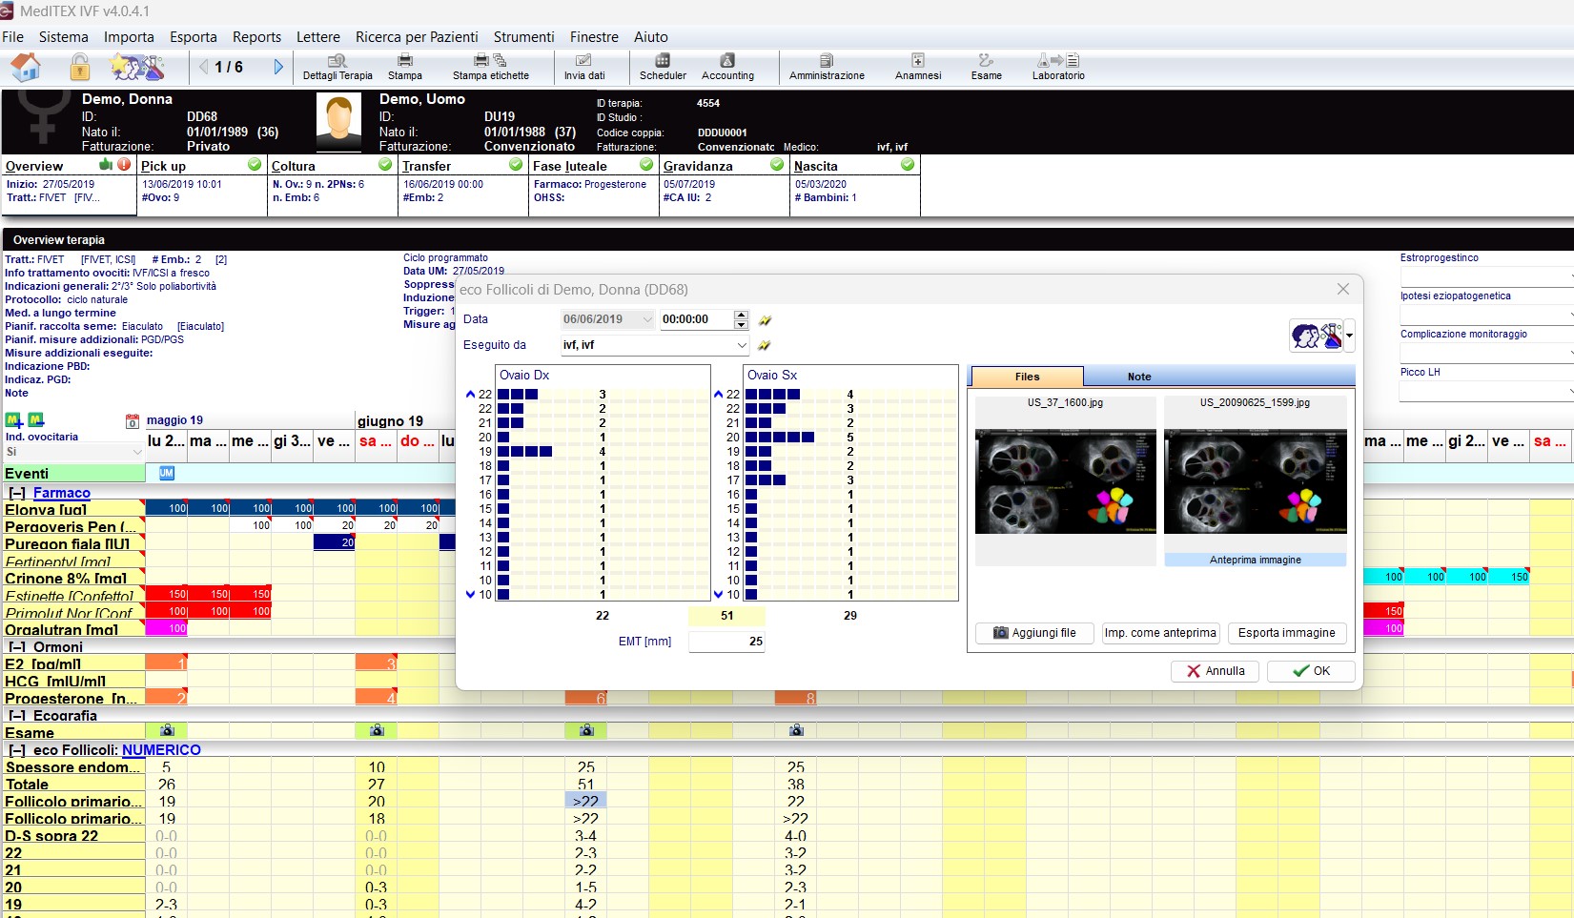This screenshot has width=1574, height=918.
Task: Expand the Data date dropdown
Action: click(x=647, y=319)
